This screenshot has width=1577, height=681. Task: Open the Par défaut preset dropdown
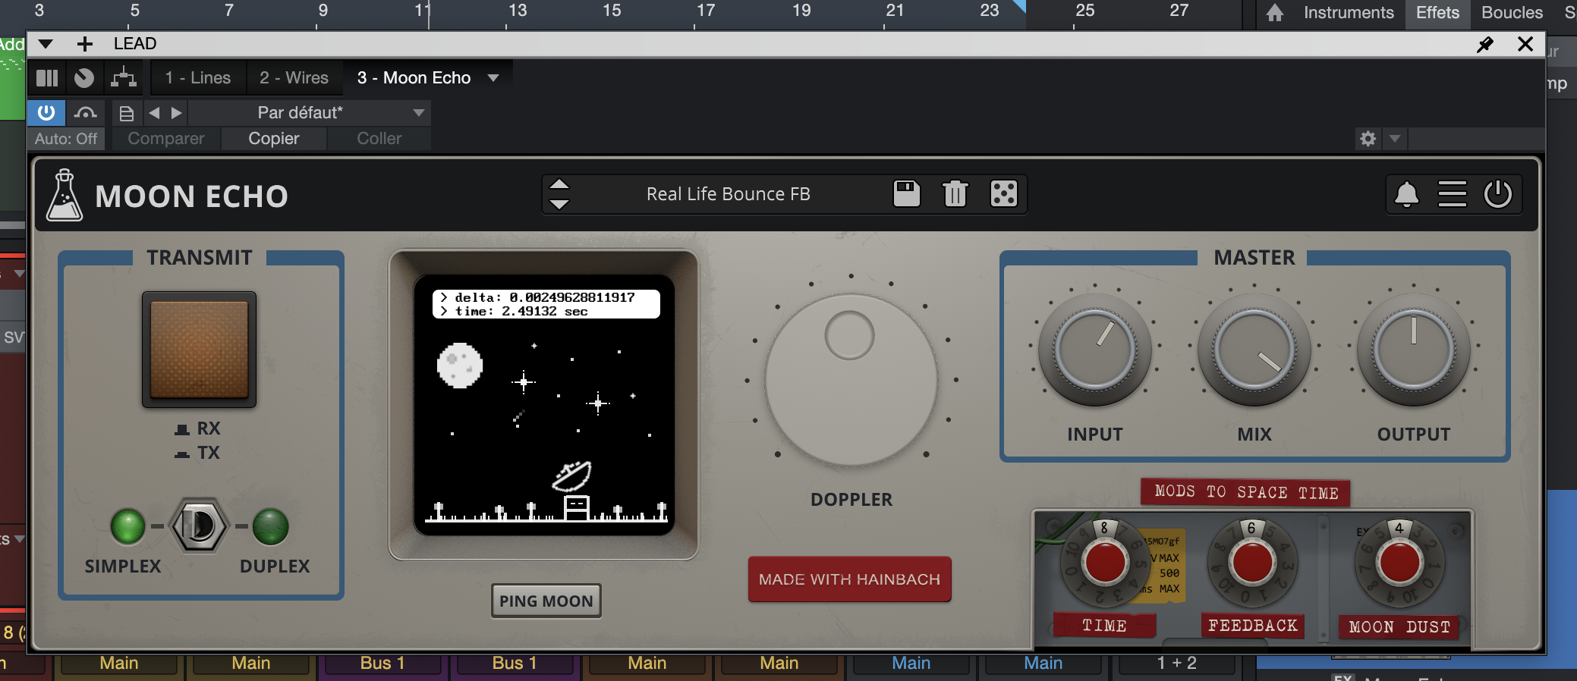click(x=310, y=113)
